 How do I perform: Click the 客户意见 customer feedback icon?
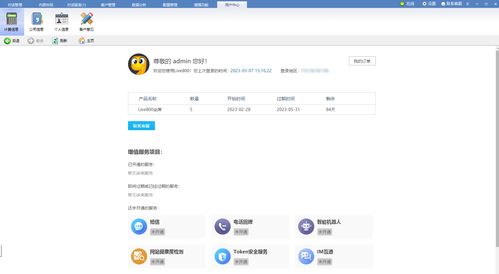coord(86,21)
